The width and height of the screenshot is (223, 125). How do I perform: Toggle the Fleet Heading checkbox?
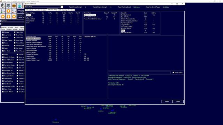pyautogui.click(x=3, y=78)
